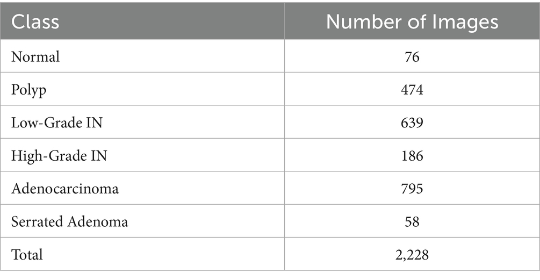
Task: Click the value 639 for Low-Grade IN
Action: point(412,123)
